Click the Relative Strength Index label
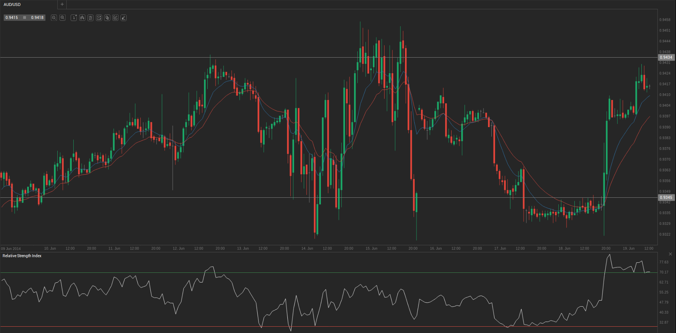The image size is (676, 333). (x=22, y=256)
